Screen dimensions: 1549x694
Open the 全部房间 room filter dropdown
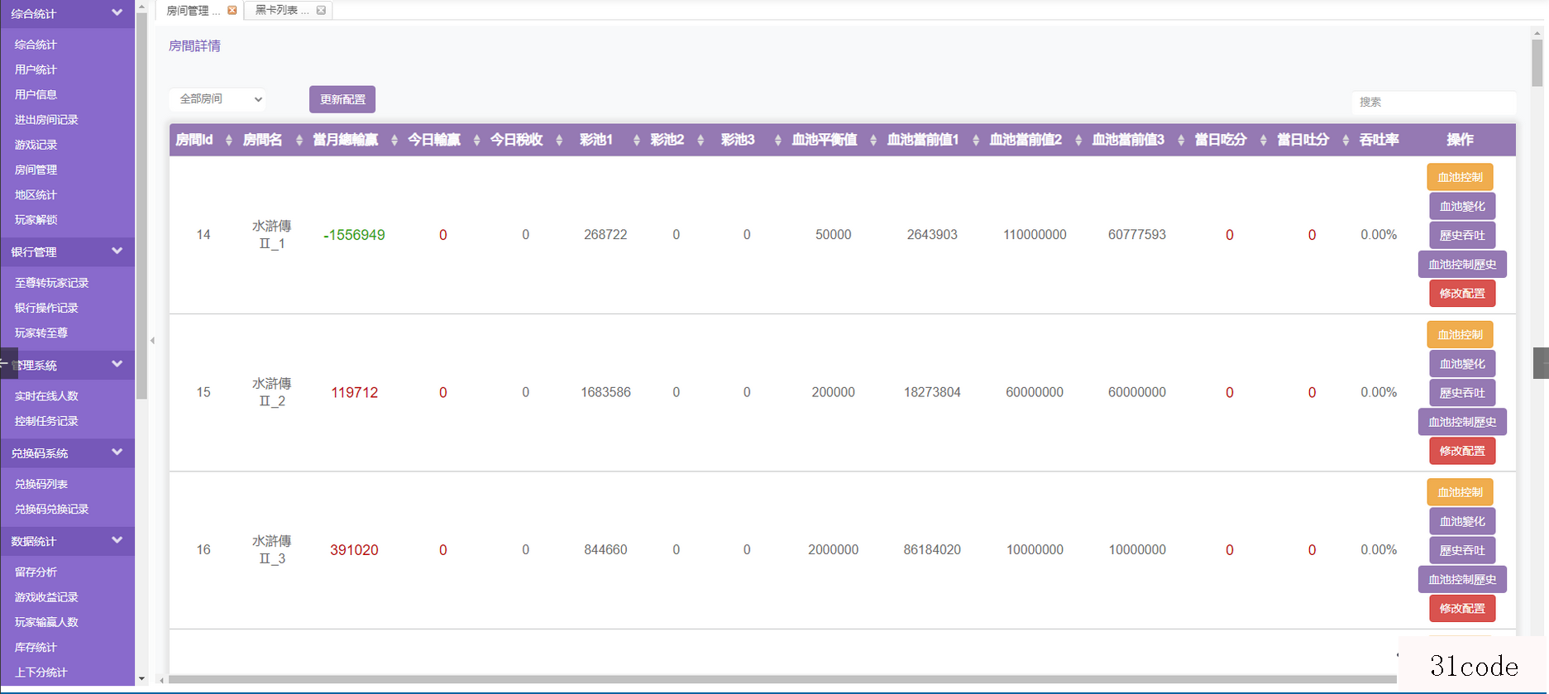coord(218,98)
